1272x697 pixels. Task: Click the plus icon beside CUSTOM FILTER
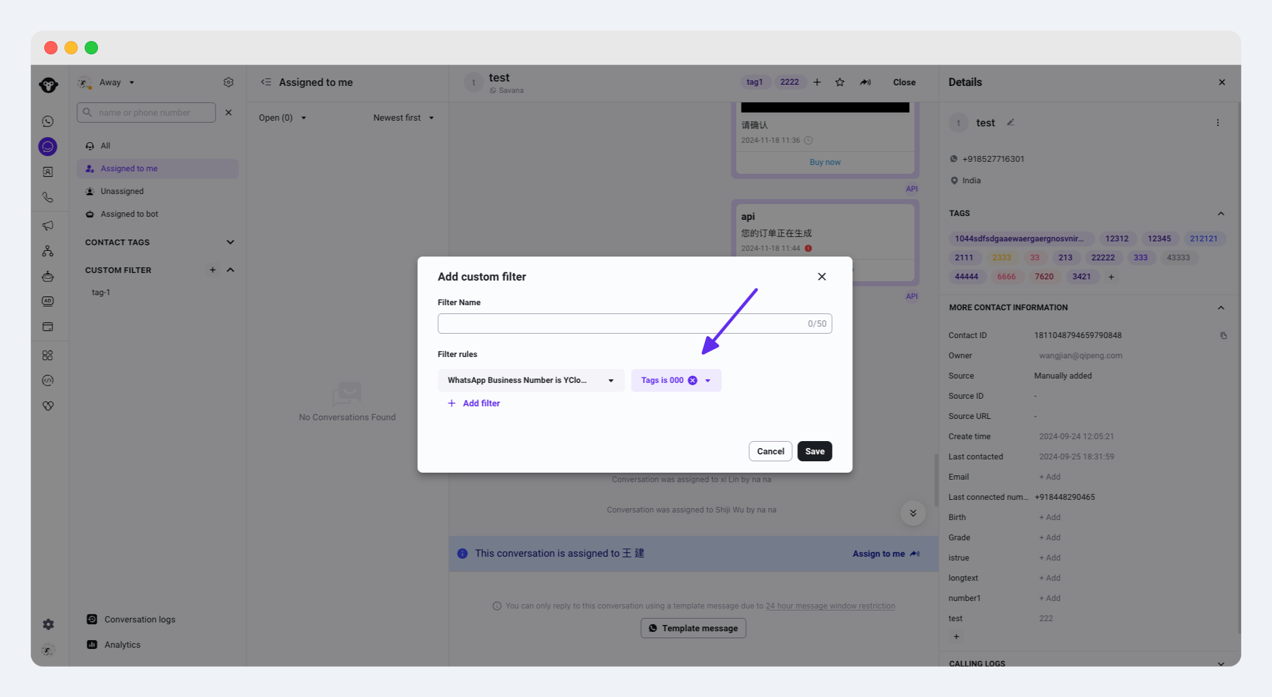[x=212, y=270]
